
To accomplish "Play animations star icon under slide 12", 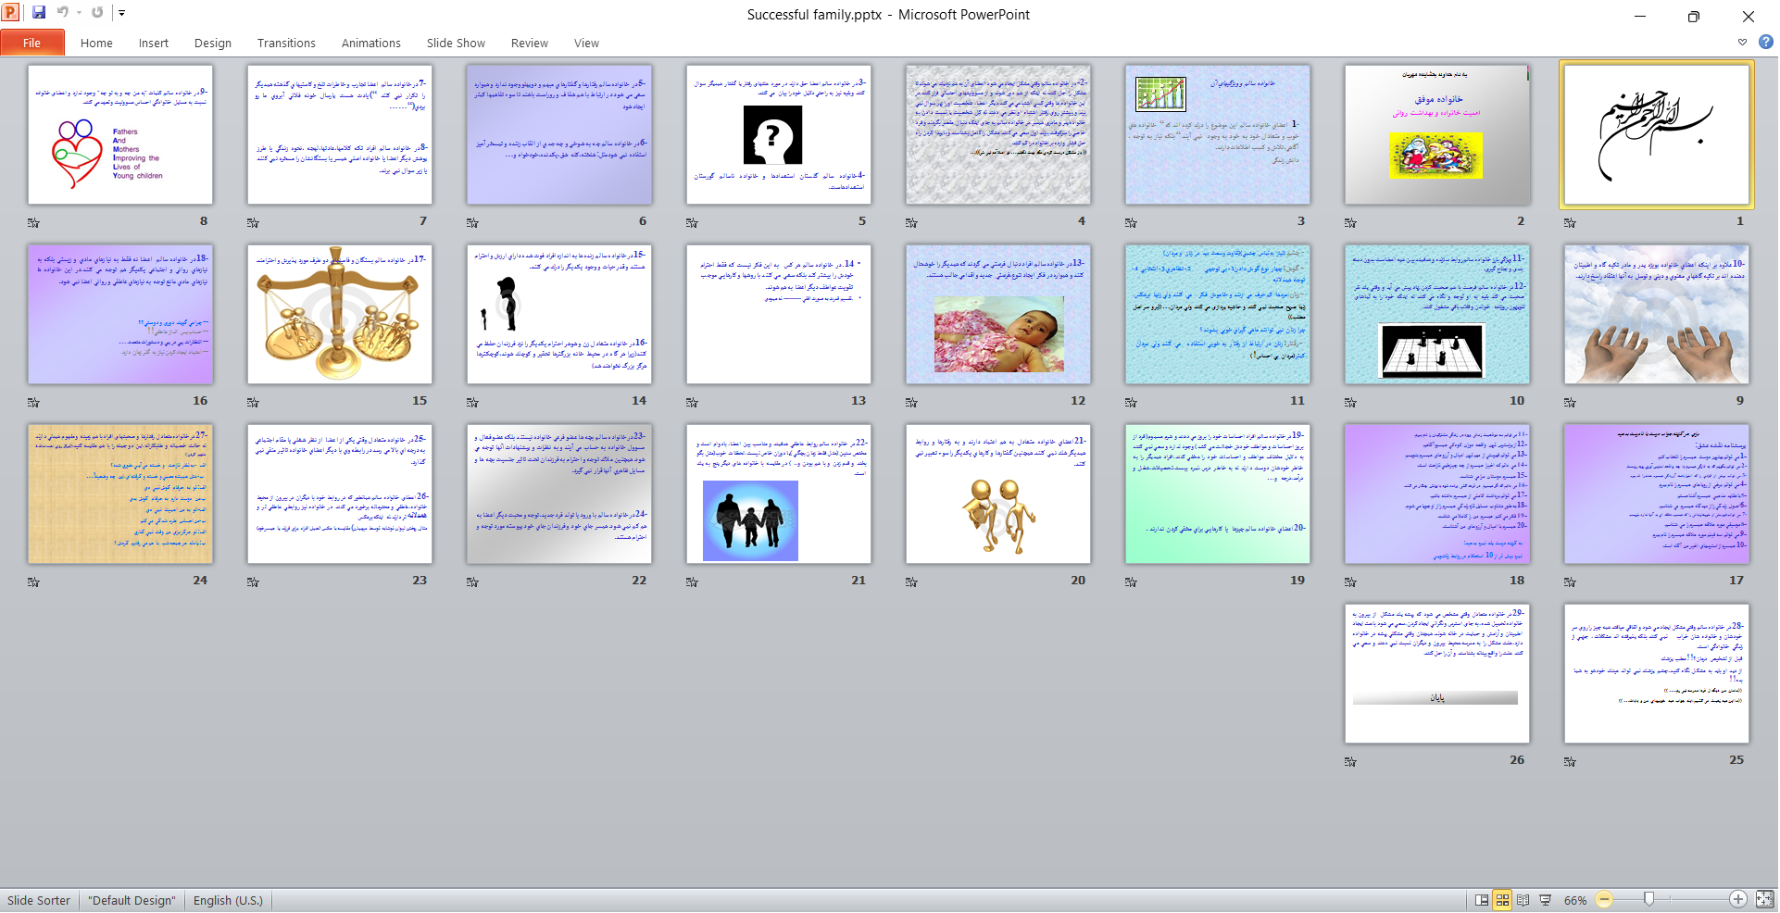I will coord(911,402).
